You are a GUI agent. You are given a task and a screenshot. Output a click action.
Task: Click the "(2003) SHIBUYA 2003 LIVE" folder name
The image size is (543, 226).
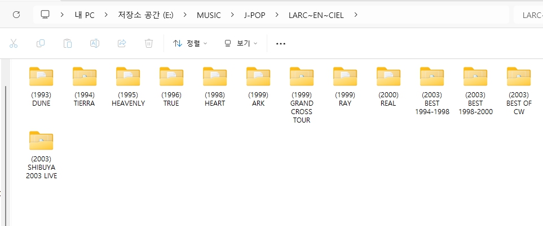pyautogui.click(x=41, y=168)
